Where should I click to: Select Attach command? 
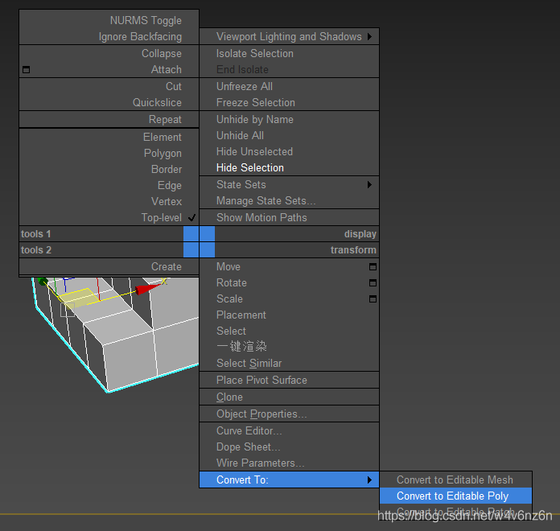pyautogui.click(x=166, y=69)
